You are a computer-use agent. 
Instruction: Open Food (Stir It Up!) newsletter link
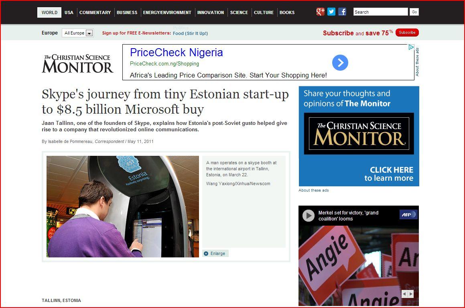click(190, 33)
